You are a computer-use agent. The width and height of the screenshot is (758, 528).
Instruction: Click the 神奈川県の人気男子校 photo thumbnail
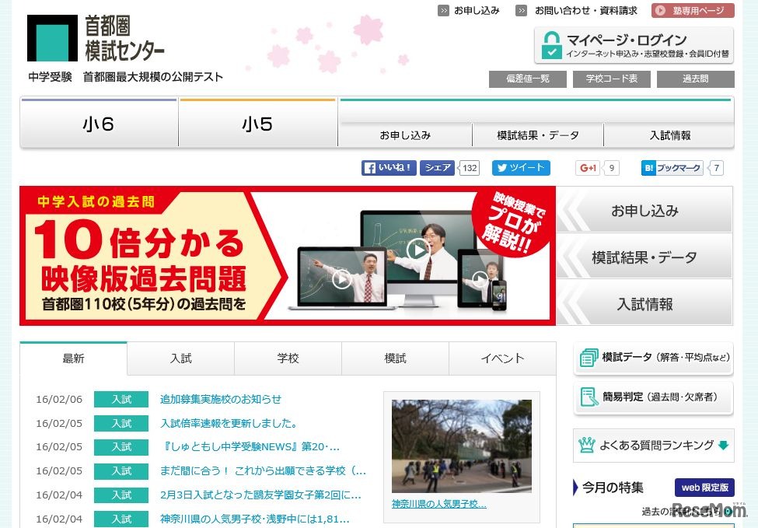(462, 443)
